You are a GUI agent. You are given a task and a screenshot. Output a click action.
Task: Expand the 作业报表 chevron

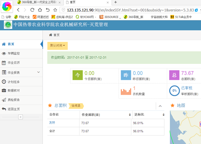[x=39, y=72]
